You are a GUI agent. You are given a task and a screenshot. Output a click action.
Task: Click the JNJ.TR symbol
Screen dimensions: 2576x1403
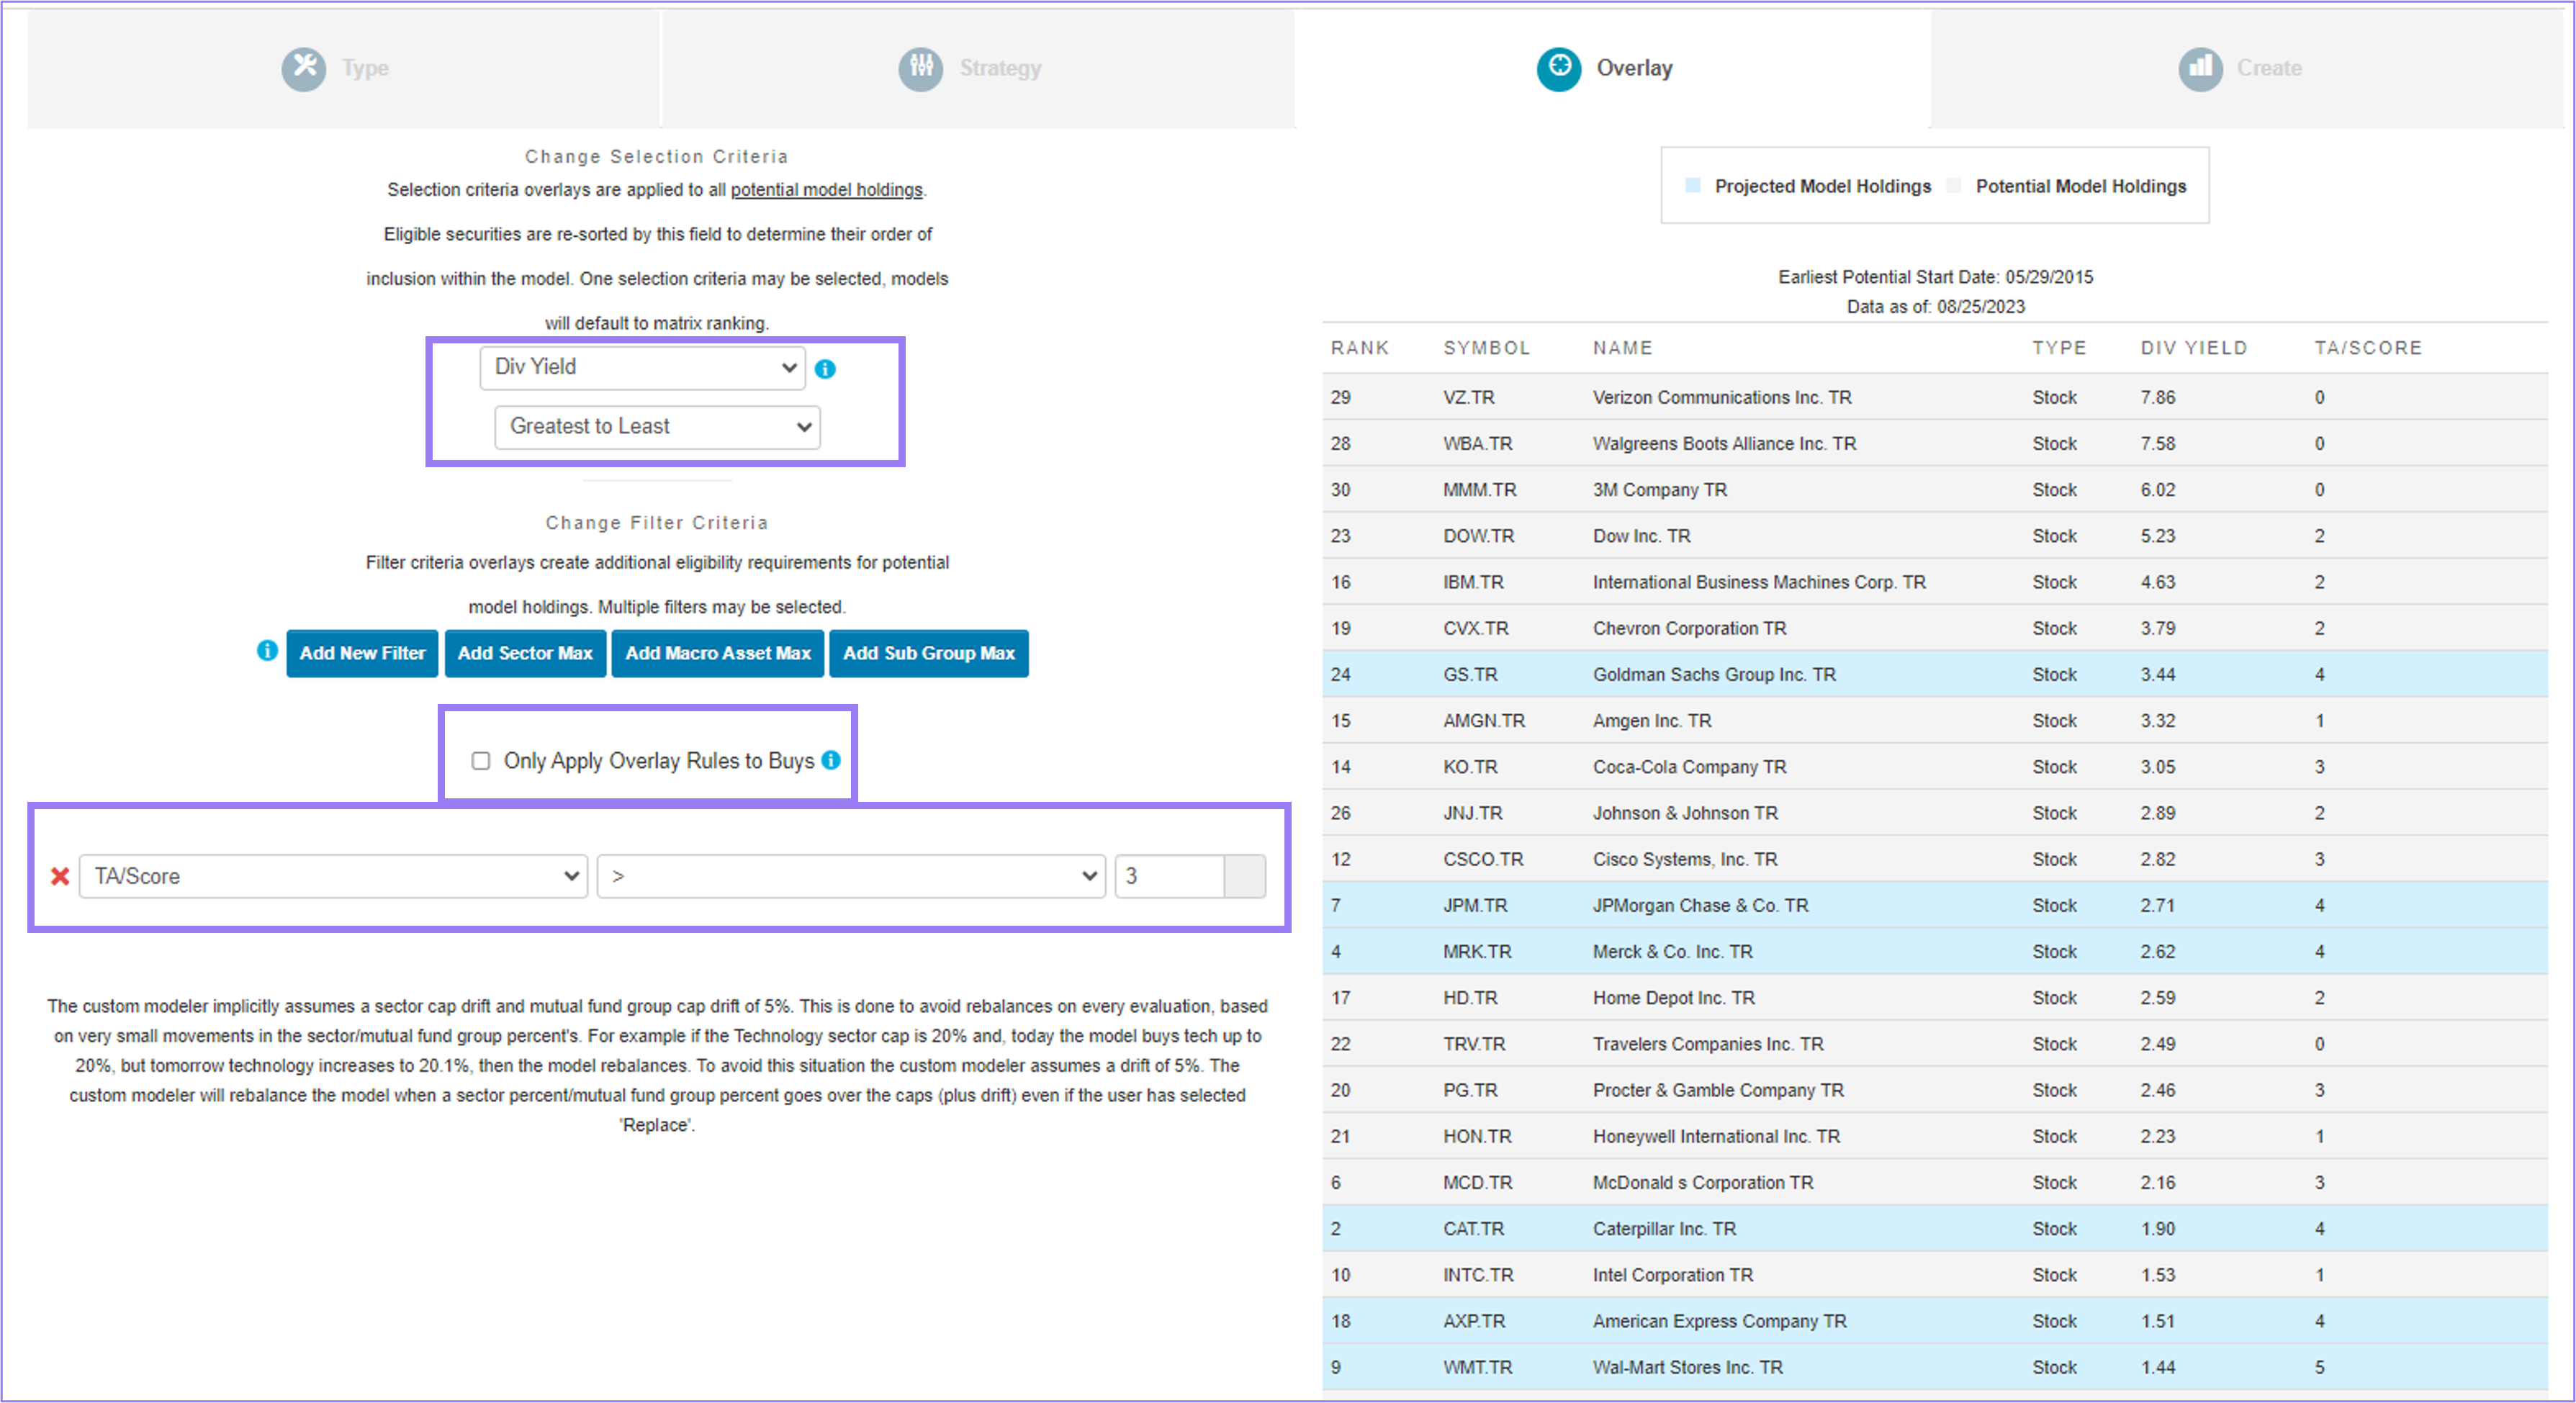click(x=1472, y=813)
